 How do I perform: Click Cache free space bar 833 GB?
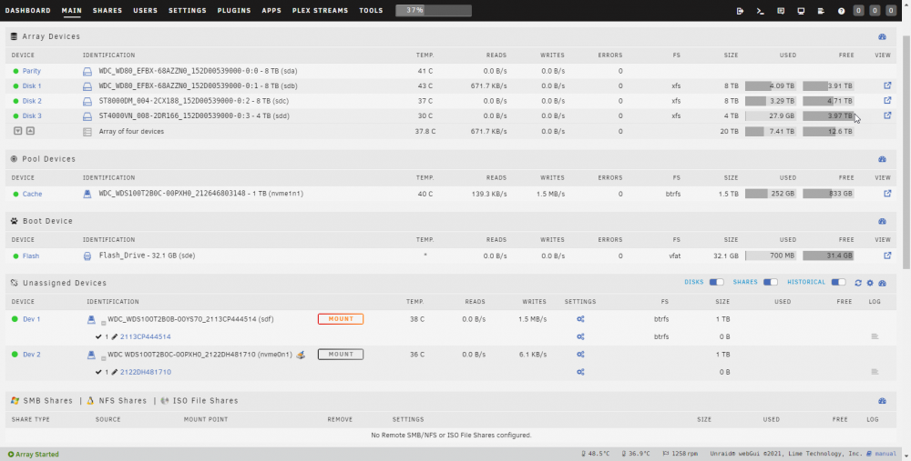[828, 194]
